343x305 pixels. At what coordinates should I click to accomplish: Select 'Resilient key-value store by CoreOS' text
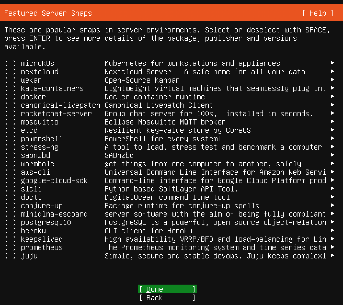[x=178, y=130]
